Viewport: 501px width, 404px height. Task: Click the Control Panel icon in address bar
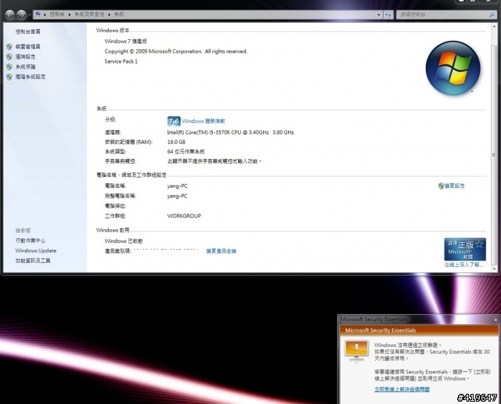(38, 14)
